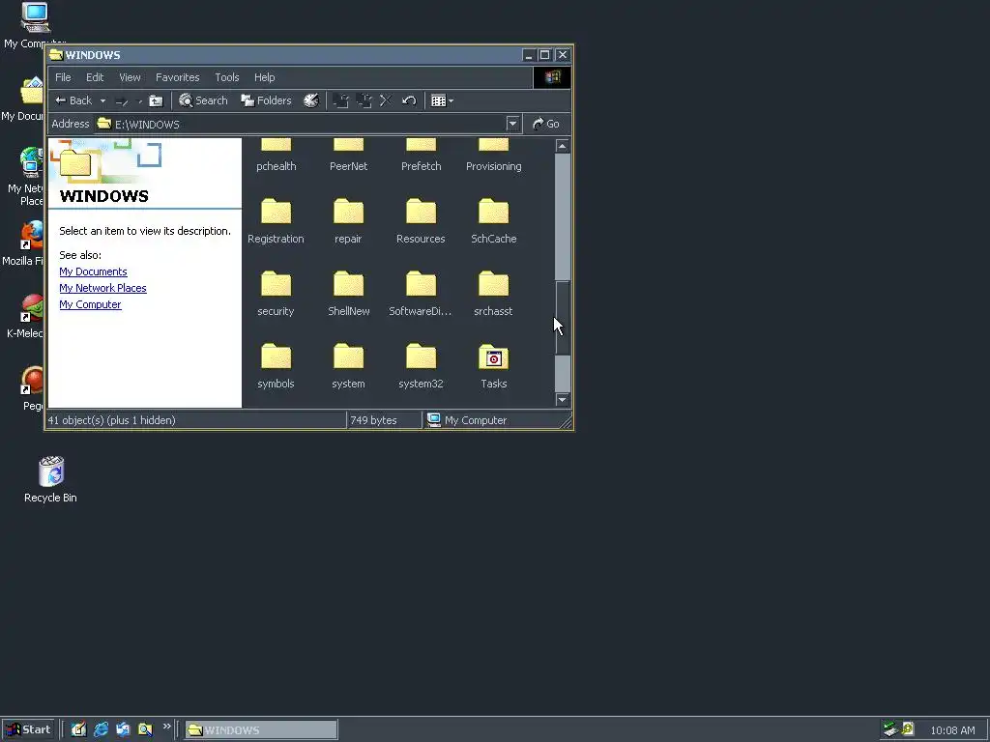Screen dimensions: 990x742
Task: Select the system32 folder
Action: click(x=422, y=366)
